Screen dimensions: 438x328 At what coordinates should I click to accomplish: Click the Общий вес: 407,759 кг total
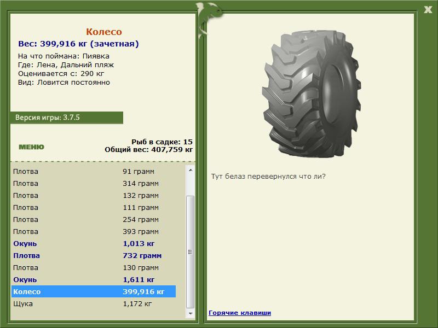point(148,149)
